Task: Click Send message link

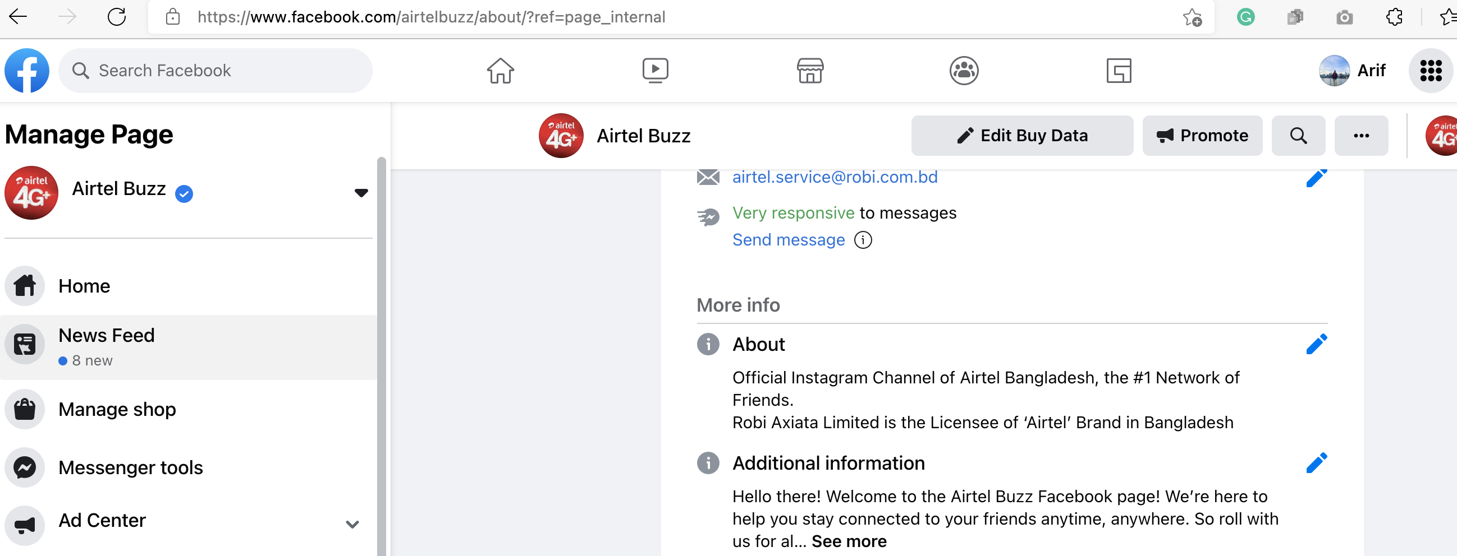Action: point(789,240)
